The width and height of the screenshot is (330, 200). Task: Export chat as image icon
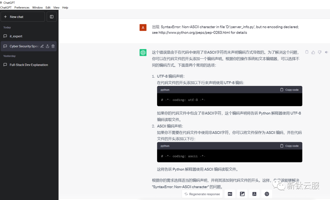click(242, 194)
